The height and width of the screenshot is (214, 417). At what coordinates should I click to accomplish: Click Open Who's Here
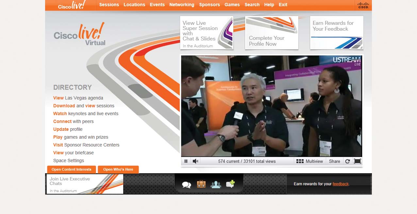[x=118, y=169]
